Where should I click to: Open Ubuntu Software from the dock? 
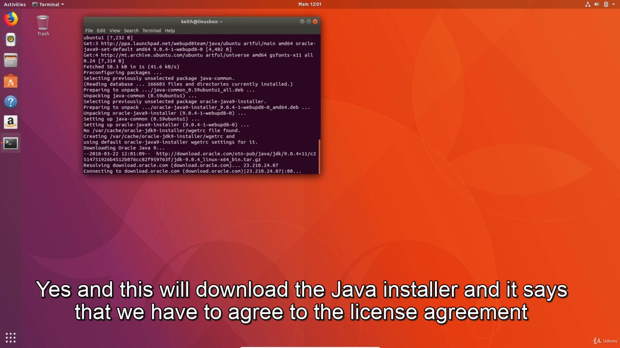11,81
